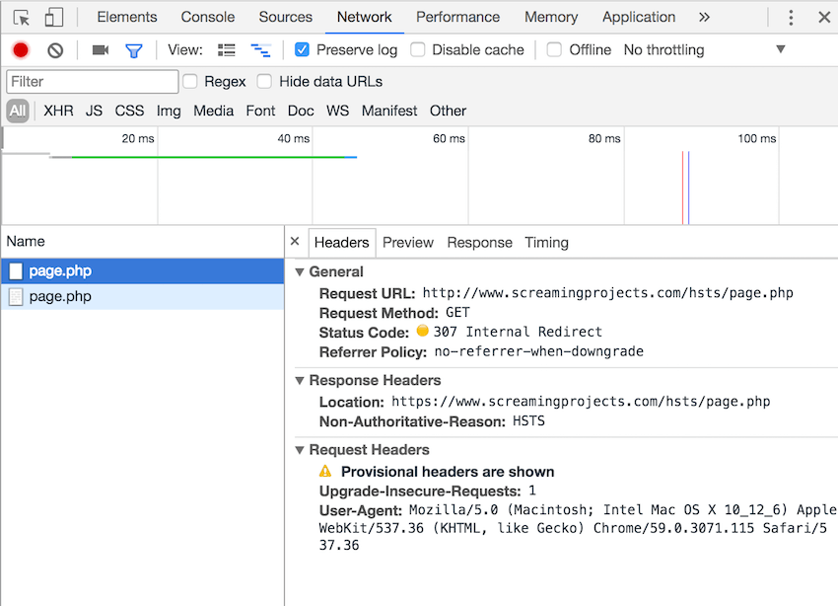Viewport: 838px width, 606px height.
Task: Show more DevTools tabs via chevrons
Action: click(x=704, y=17)
